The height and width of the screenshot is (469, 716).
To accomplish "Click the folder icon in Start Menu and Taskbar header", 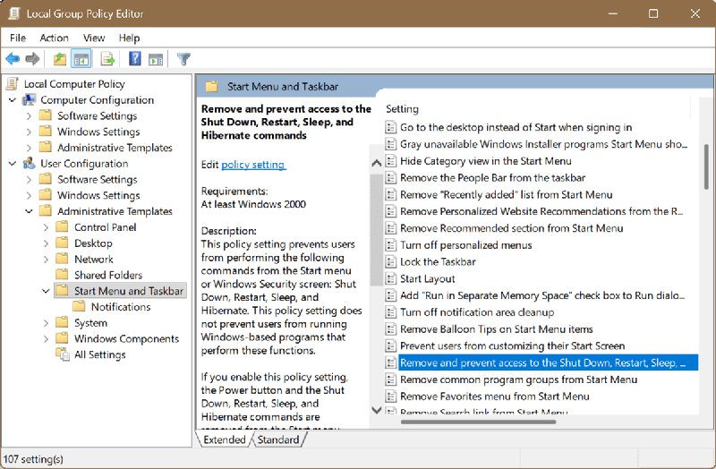I will pyautogui.click(x=211, y=86).
